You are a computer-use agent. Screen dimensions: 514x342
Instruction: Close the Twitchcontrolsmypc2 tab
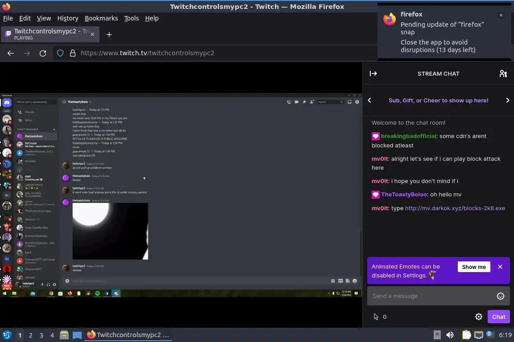pos(92,34)
